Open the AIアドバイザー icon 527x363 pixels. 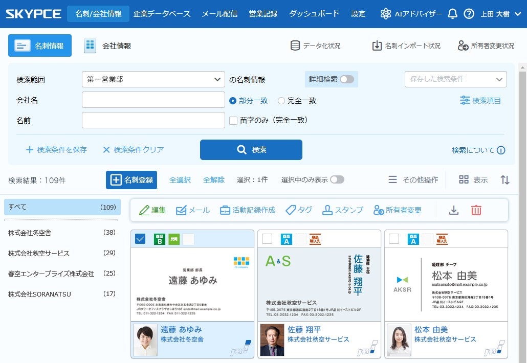click(x=386, y=14)
